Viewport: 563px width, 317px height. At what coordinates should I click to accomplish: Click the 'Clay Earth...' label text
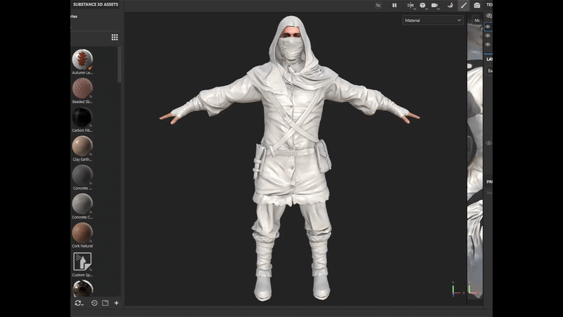point(82,160)
